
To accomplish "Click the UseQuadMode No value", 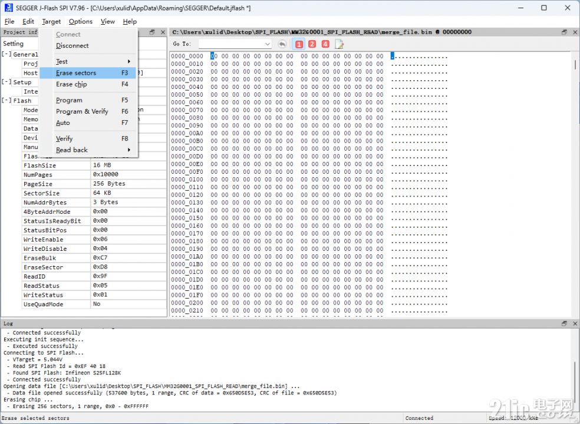I will pyautogui.click(x=128, y=304).
